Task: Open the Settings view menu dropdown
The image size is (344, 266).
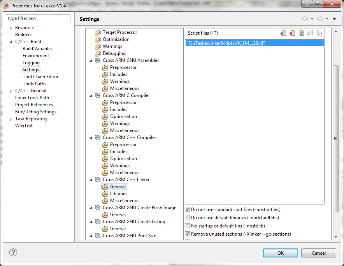Action: coord(334,19)
